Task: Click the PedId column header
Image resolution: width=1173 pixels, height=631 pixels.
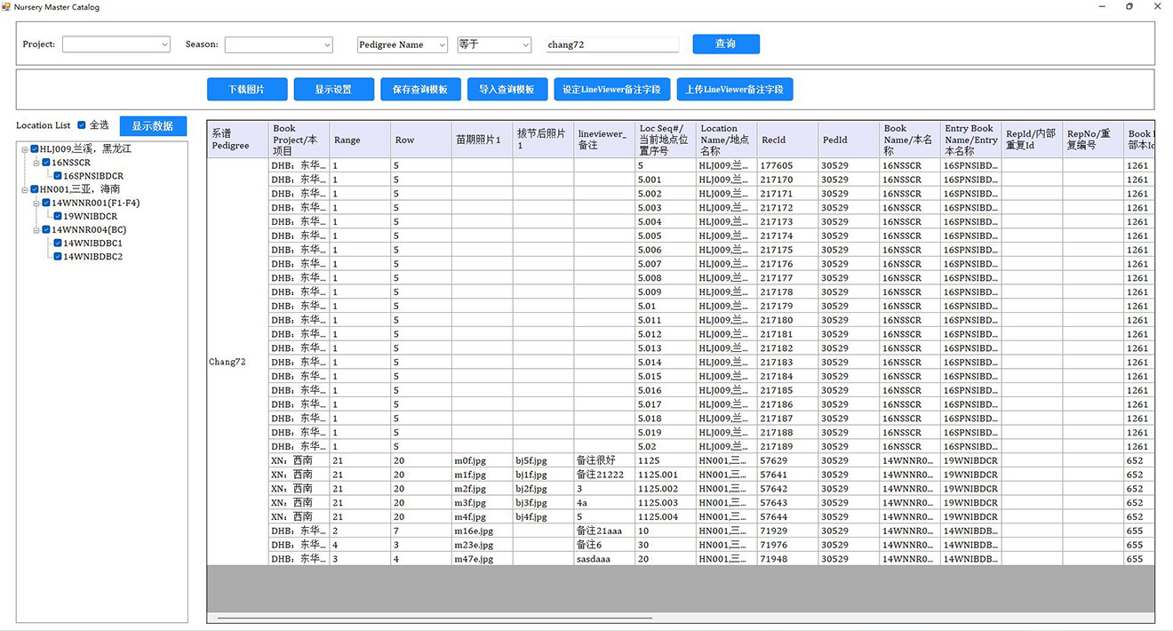Action: 849,140
